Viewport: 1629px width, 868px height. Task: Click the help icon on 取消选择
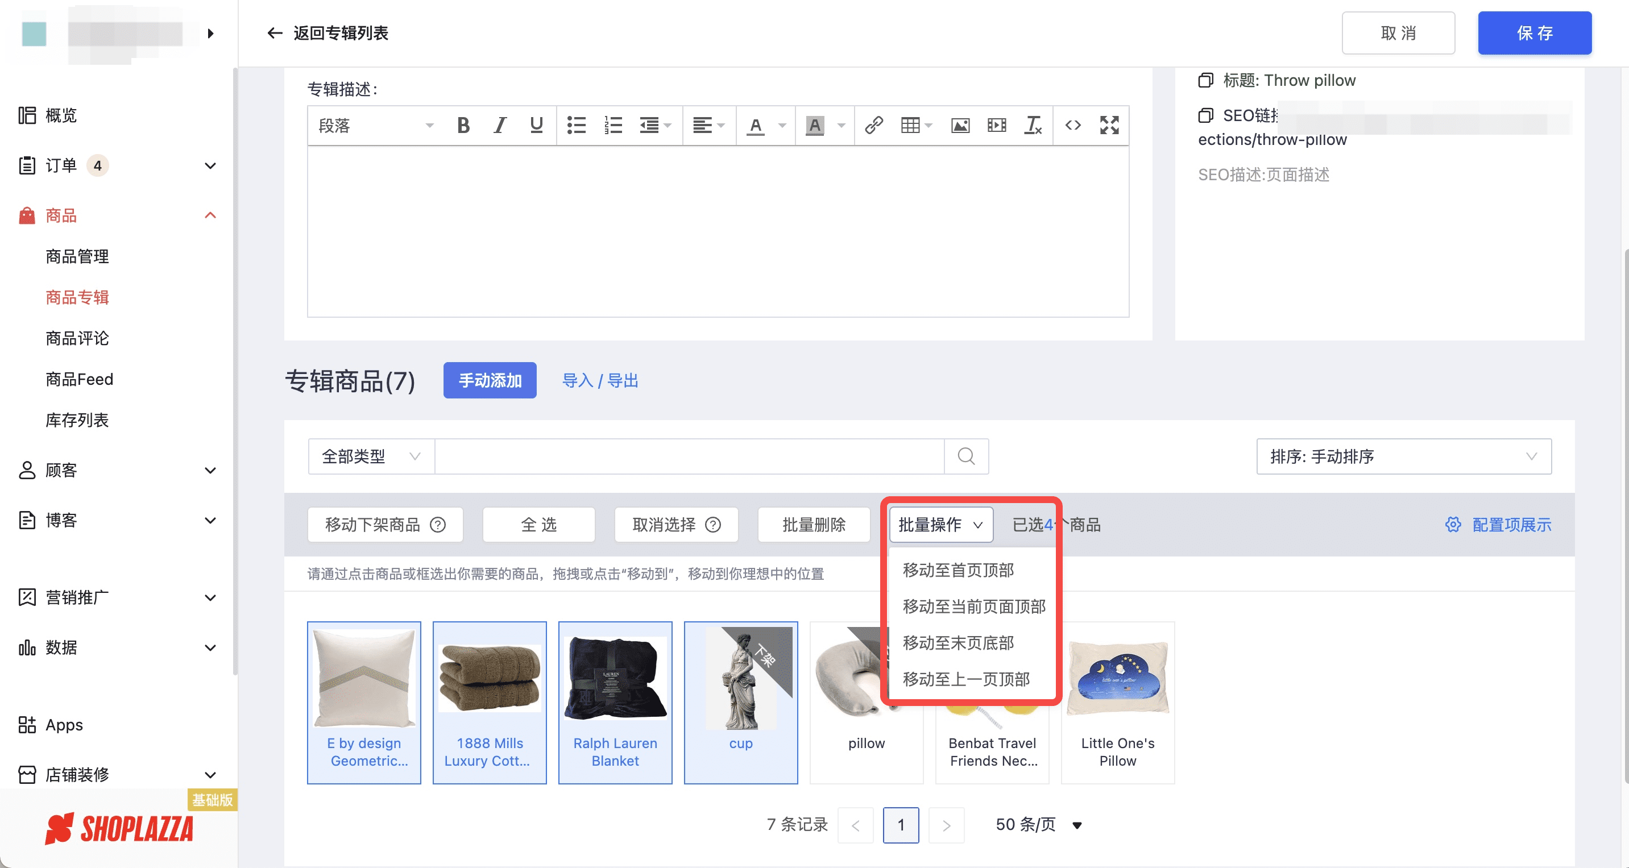click(712, 525)
